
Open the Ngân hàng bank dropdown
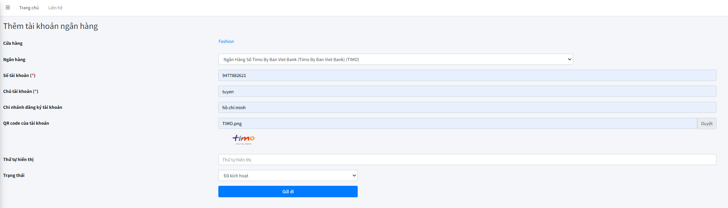click(x=395, y=59)
